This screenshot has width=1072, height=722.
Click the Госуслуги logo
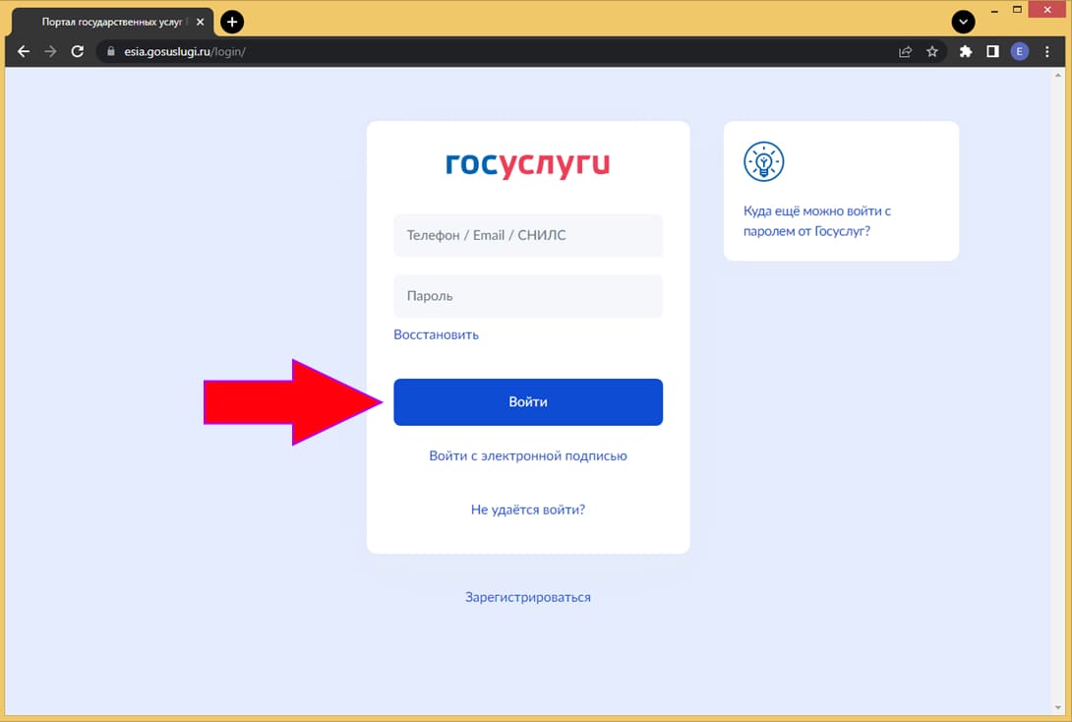tap(528, 164)
